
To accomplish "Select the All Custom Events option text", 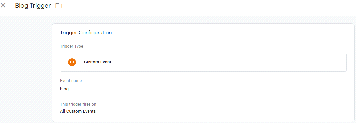I will coord(78,111).
